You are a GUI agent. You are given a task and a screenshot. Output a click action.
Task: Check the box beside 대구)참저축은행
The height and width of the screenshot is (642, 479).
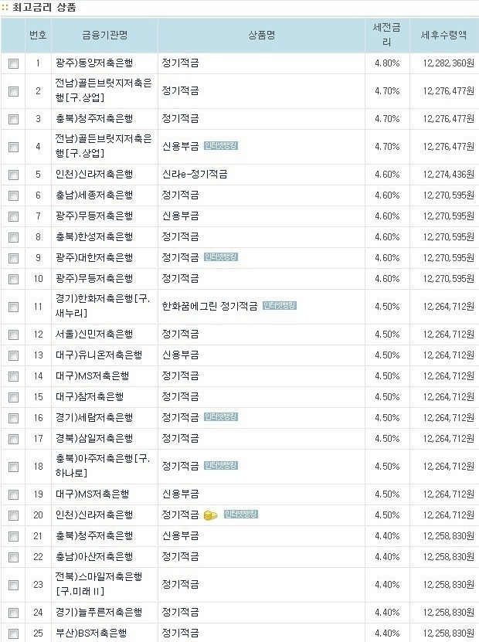[13, 398]
